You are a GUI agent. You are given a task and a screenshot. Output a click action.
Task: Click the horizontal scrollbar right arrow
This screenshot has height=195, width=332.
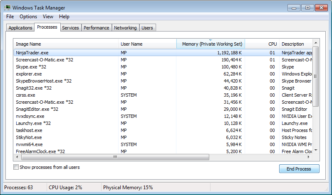pyautogui.click(x=309, y=157)
